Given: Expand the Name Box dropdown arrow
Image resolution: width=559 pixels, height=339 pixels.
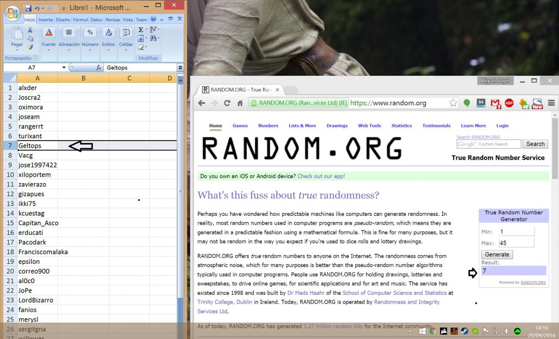Looking at the screenshot, I should 64,67.
